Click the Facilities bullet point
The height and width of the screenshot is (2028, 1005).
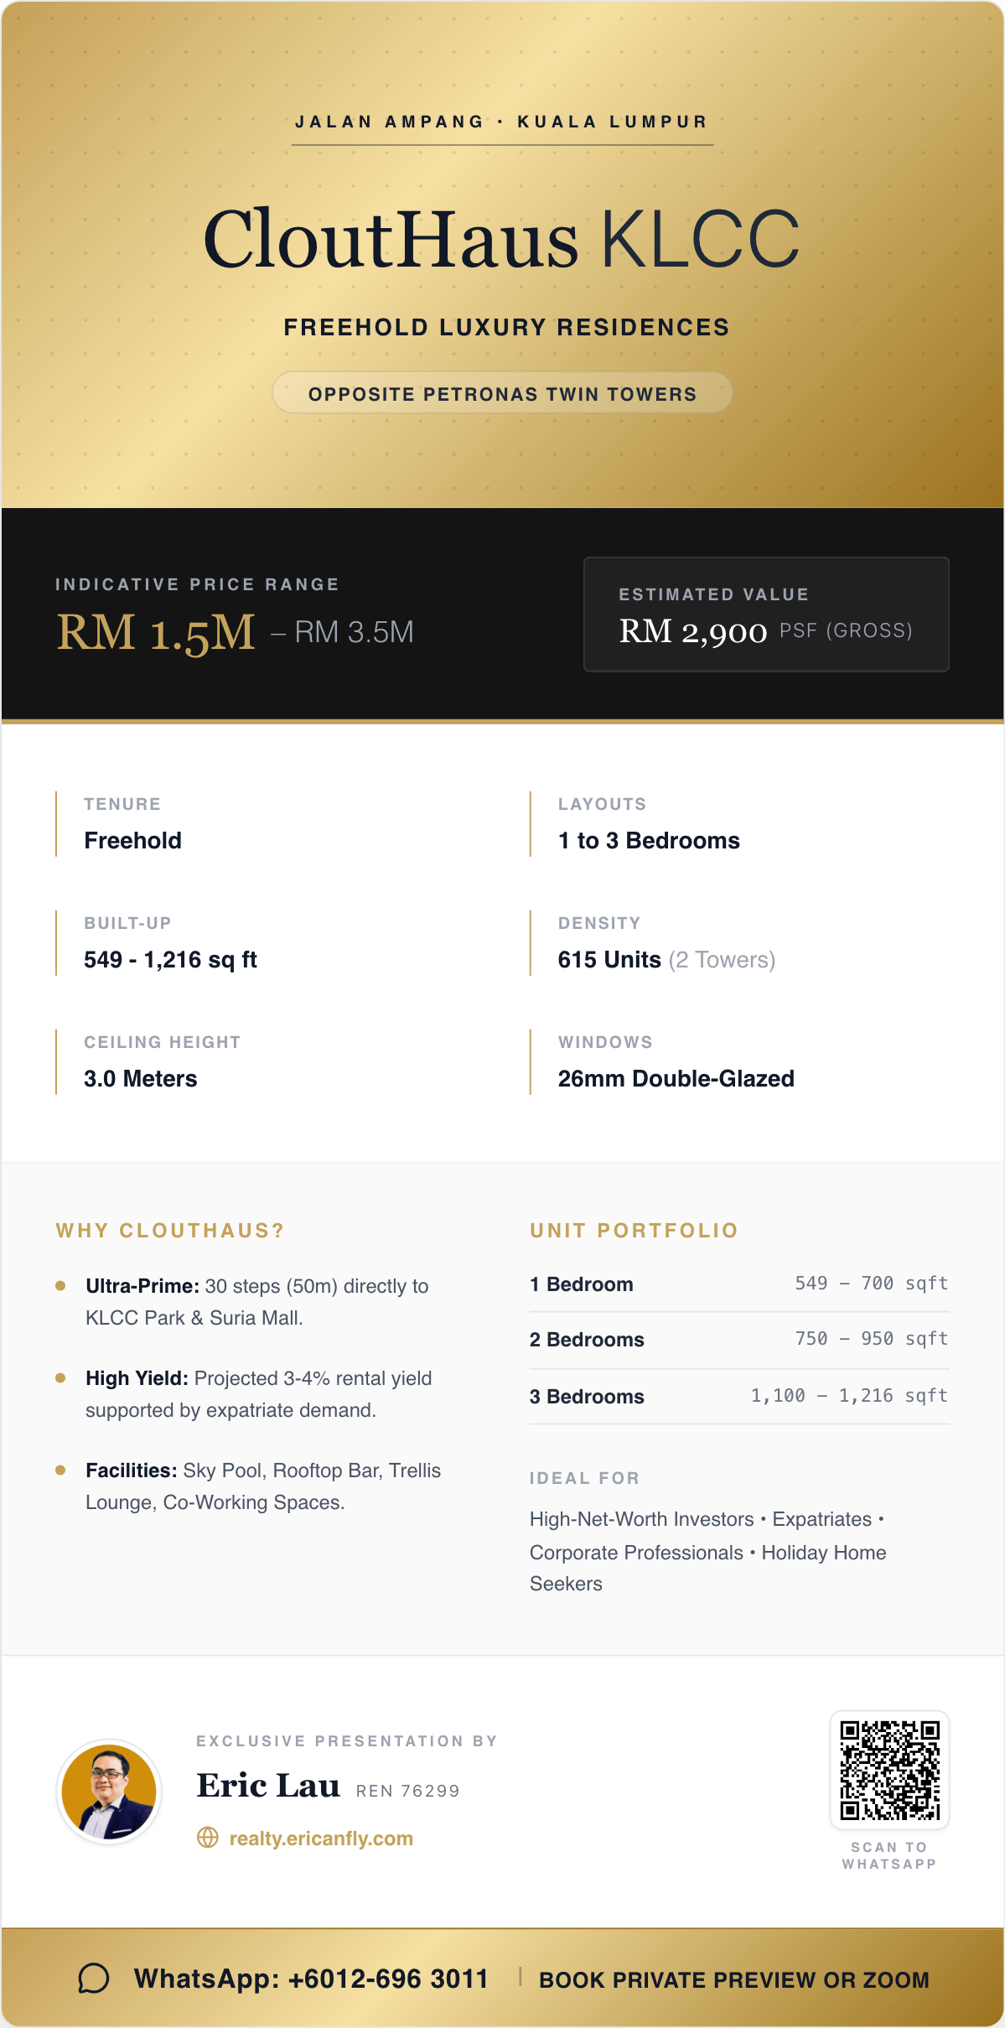pos(262,1486)
